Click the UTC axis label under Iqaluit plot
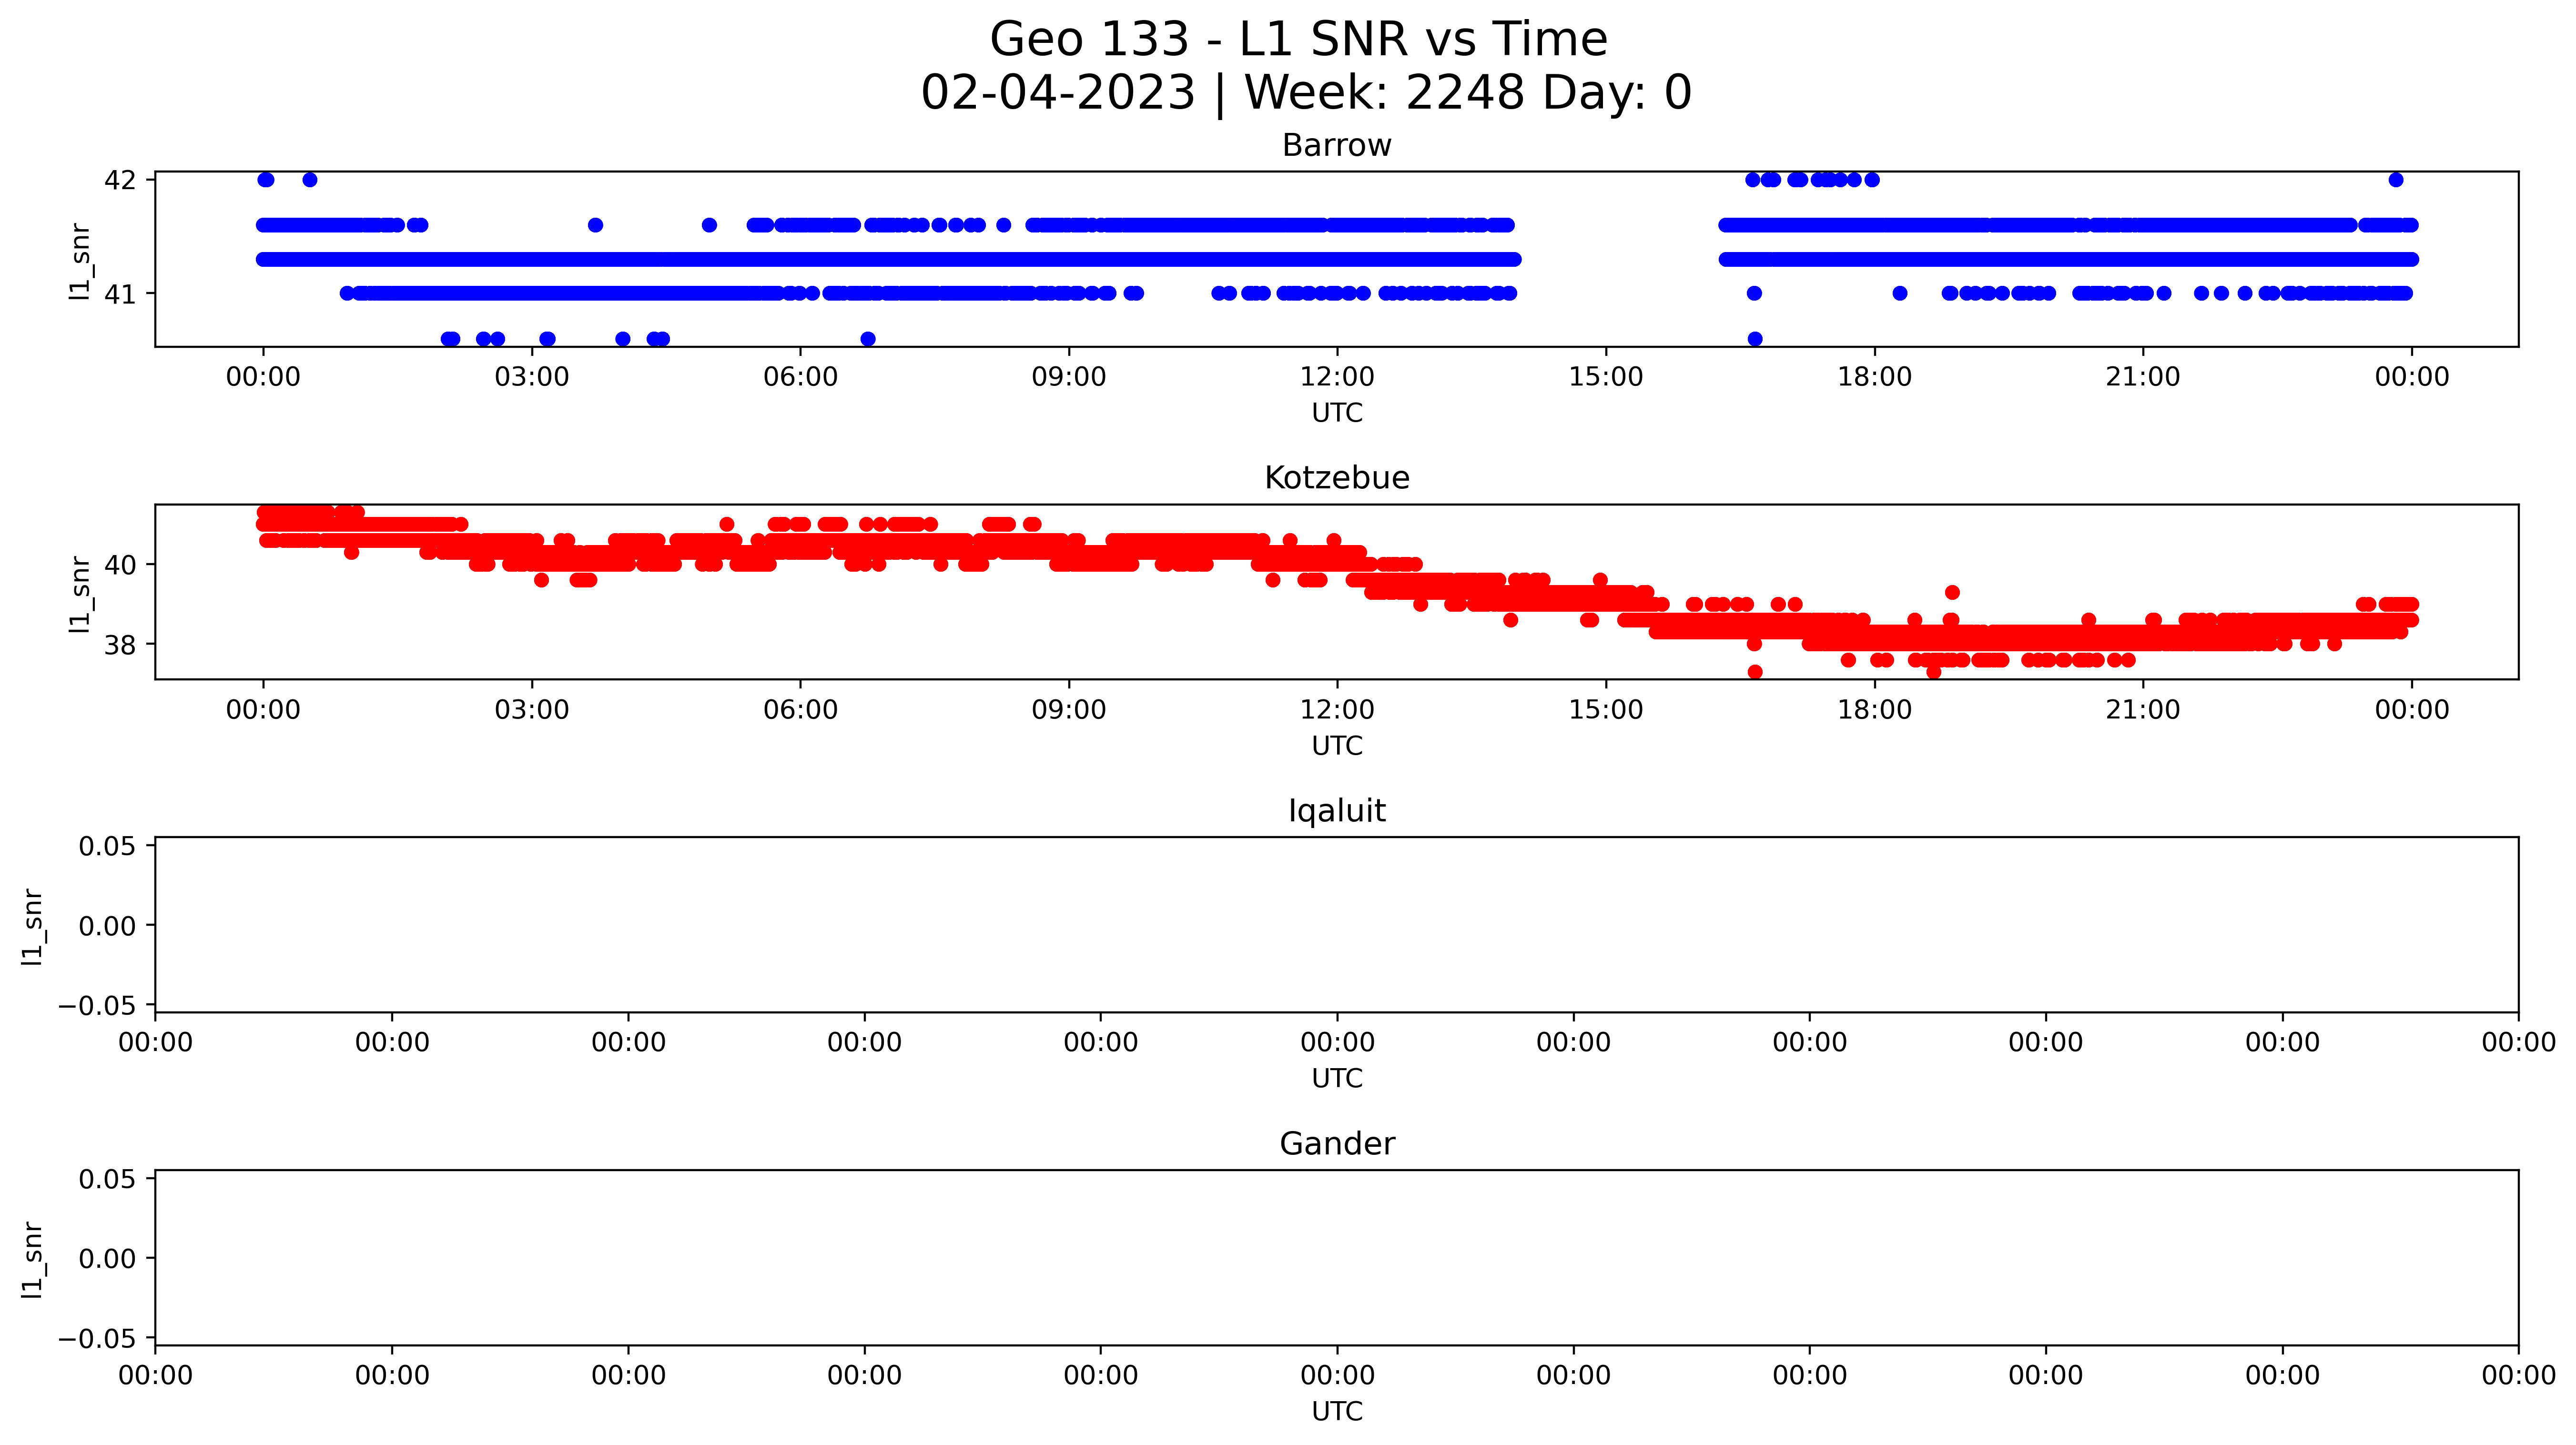Viewport: 2576px width, 1445px height. point(1337,1079)
